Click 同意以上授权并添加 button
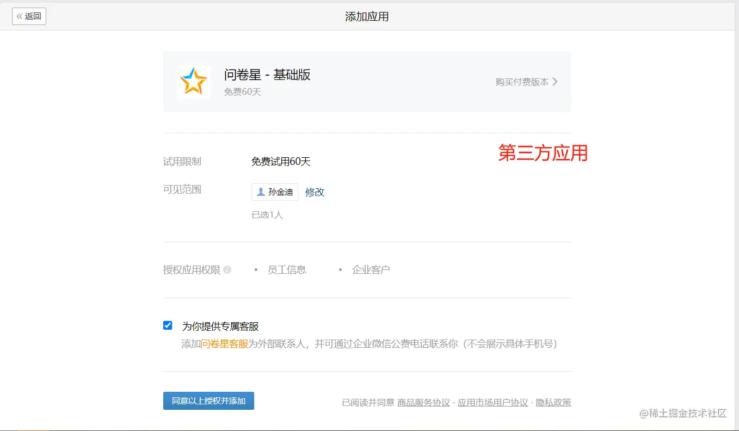 pyautogui.click(x=208, y=401)
